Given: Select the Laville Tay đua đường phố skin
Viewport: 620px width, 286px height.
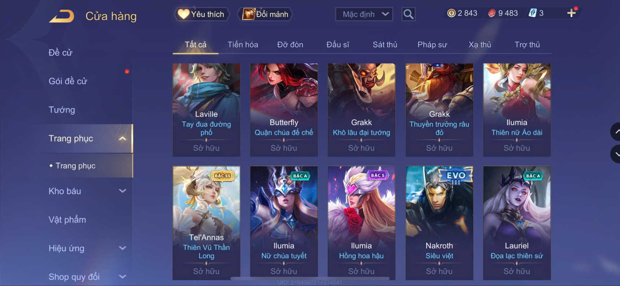Looking at the screenshot, I should coord(206,110).
